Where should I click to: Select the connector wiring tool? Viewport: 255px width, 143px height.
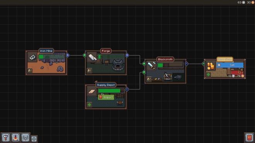[25, 138]
